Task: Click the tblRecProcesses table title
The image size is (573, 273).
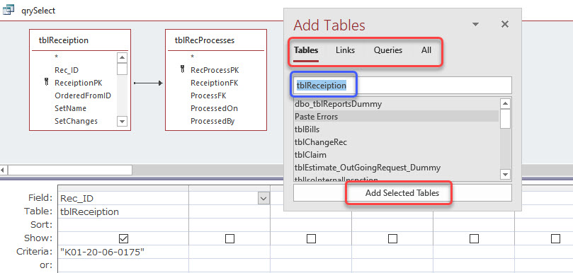Action: tap(205, 40)
